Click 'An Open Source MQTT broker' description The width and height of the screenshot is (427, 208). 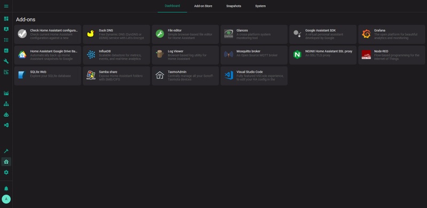[257, 55]
